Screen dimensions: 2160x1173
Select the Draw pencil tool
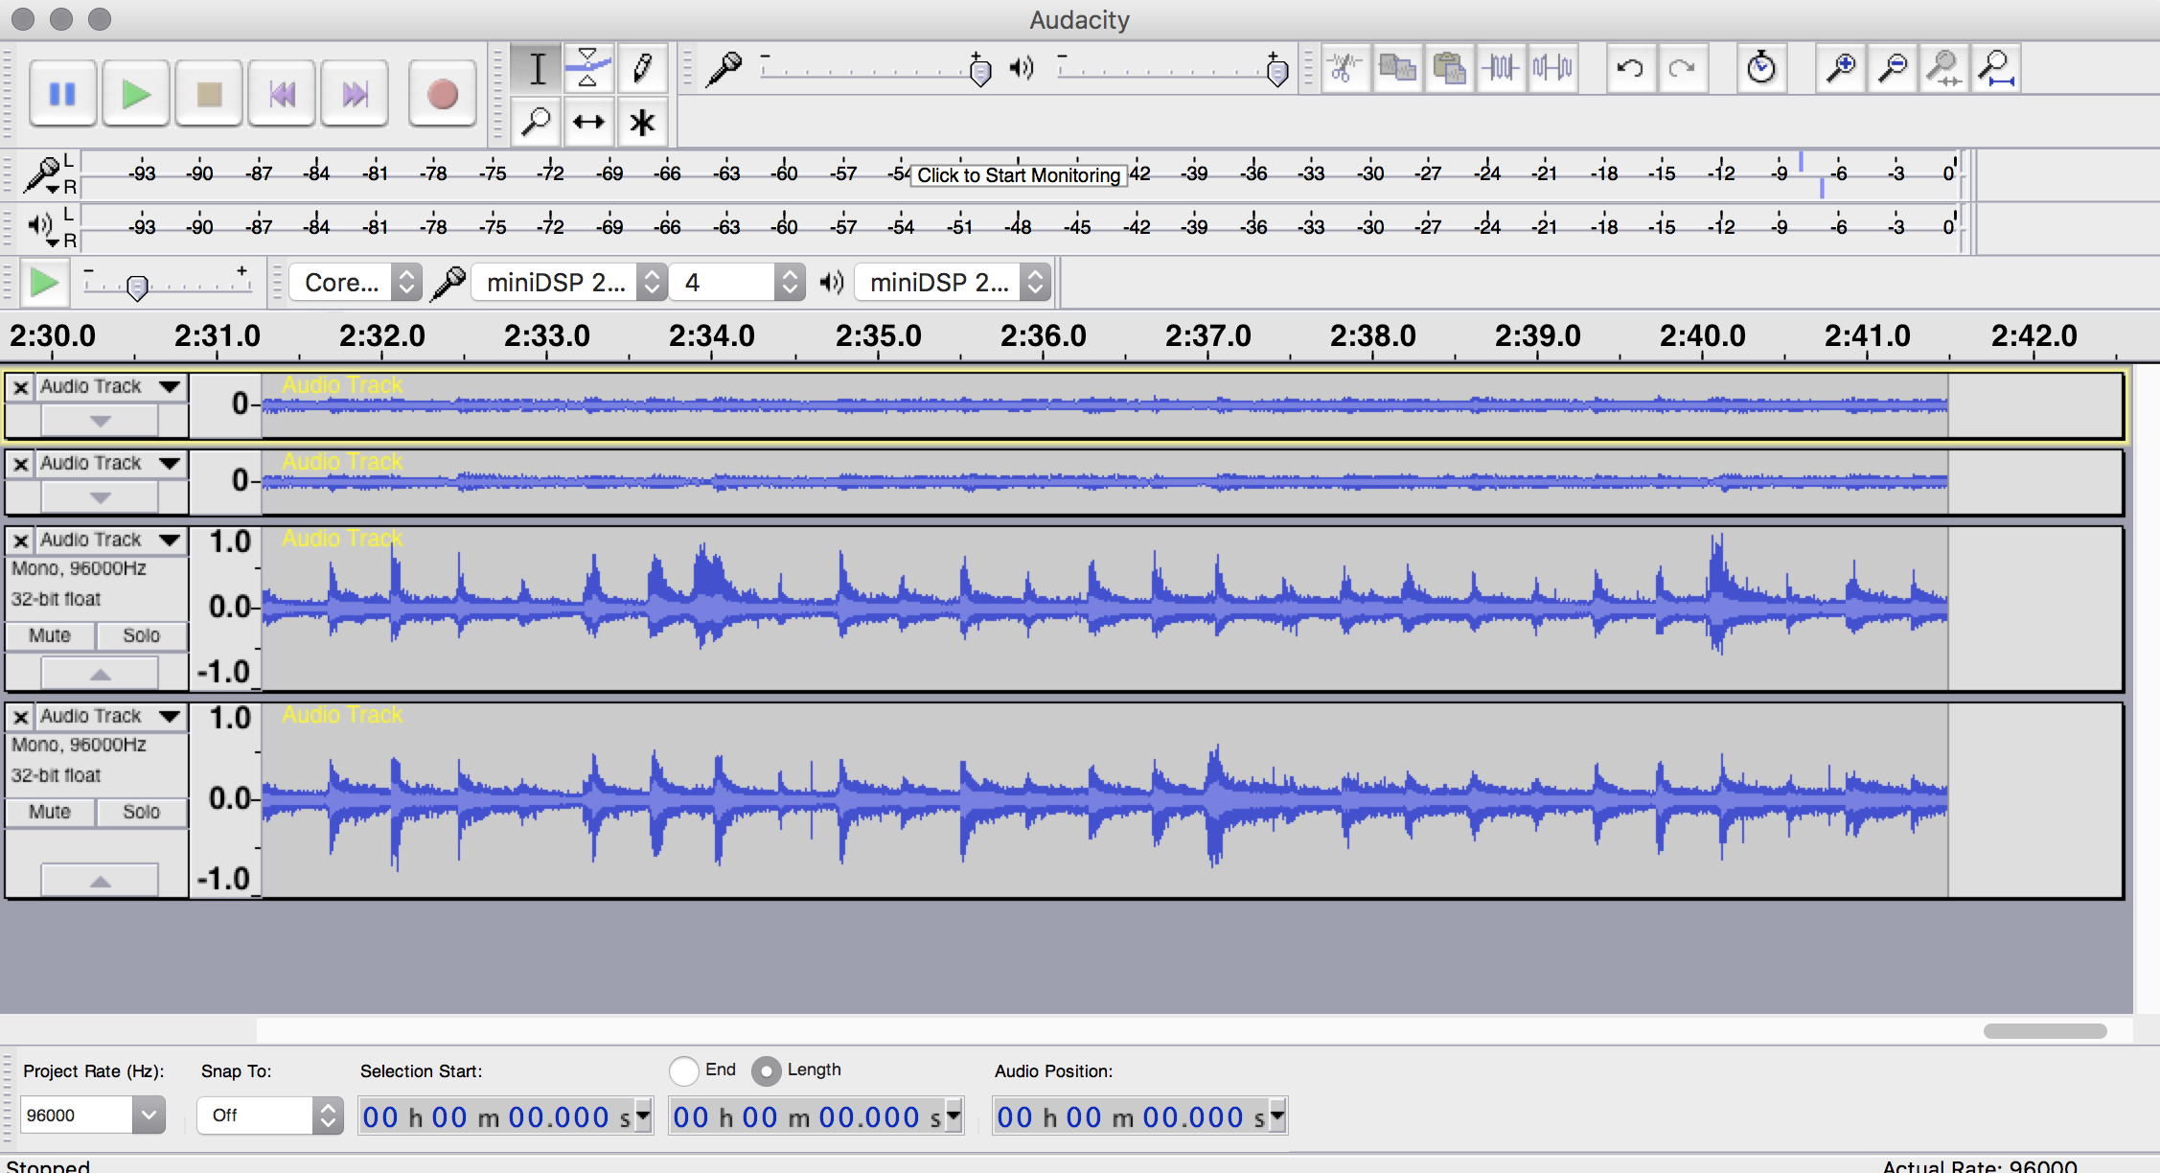click(x=641, y=68)
